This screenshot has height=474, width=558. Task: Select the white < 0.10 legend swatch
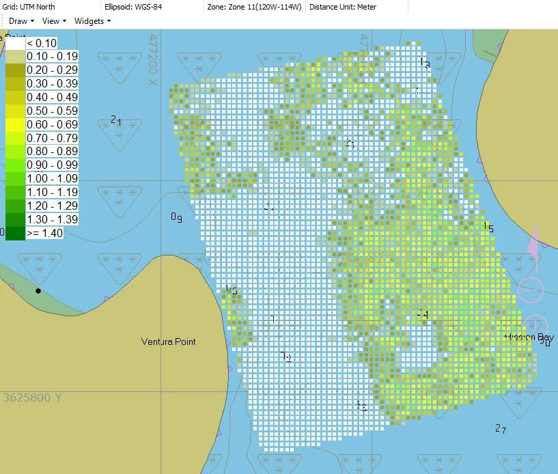15,44
